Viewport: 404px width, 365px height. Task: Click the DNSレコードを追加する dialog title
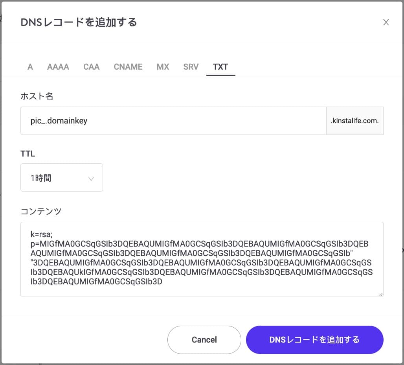79,22
